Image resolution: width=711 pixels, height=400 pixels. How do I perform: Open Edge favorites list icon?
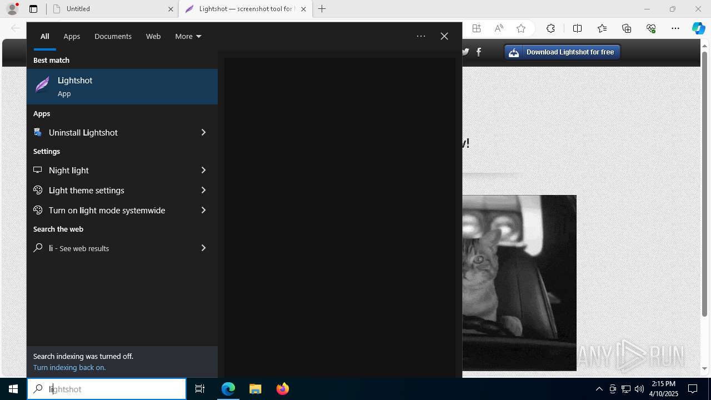602,28
